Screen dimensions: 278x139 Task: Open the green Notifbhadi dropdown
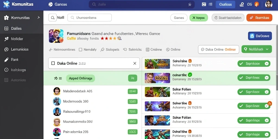pyautogui.click(x=257, y=49)
